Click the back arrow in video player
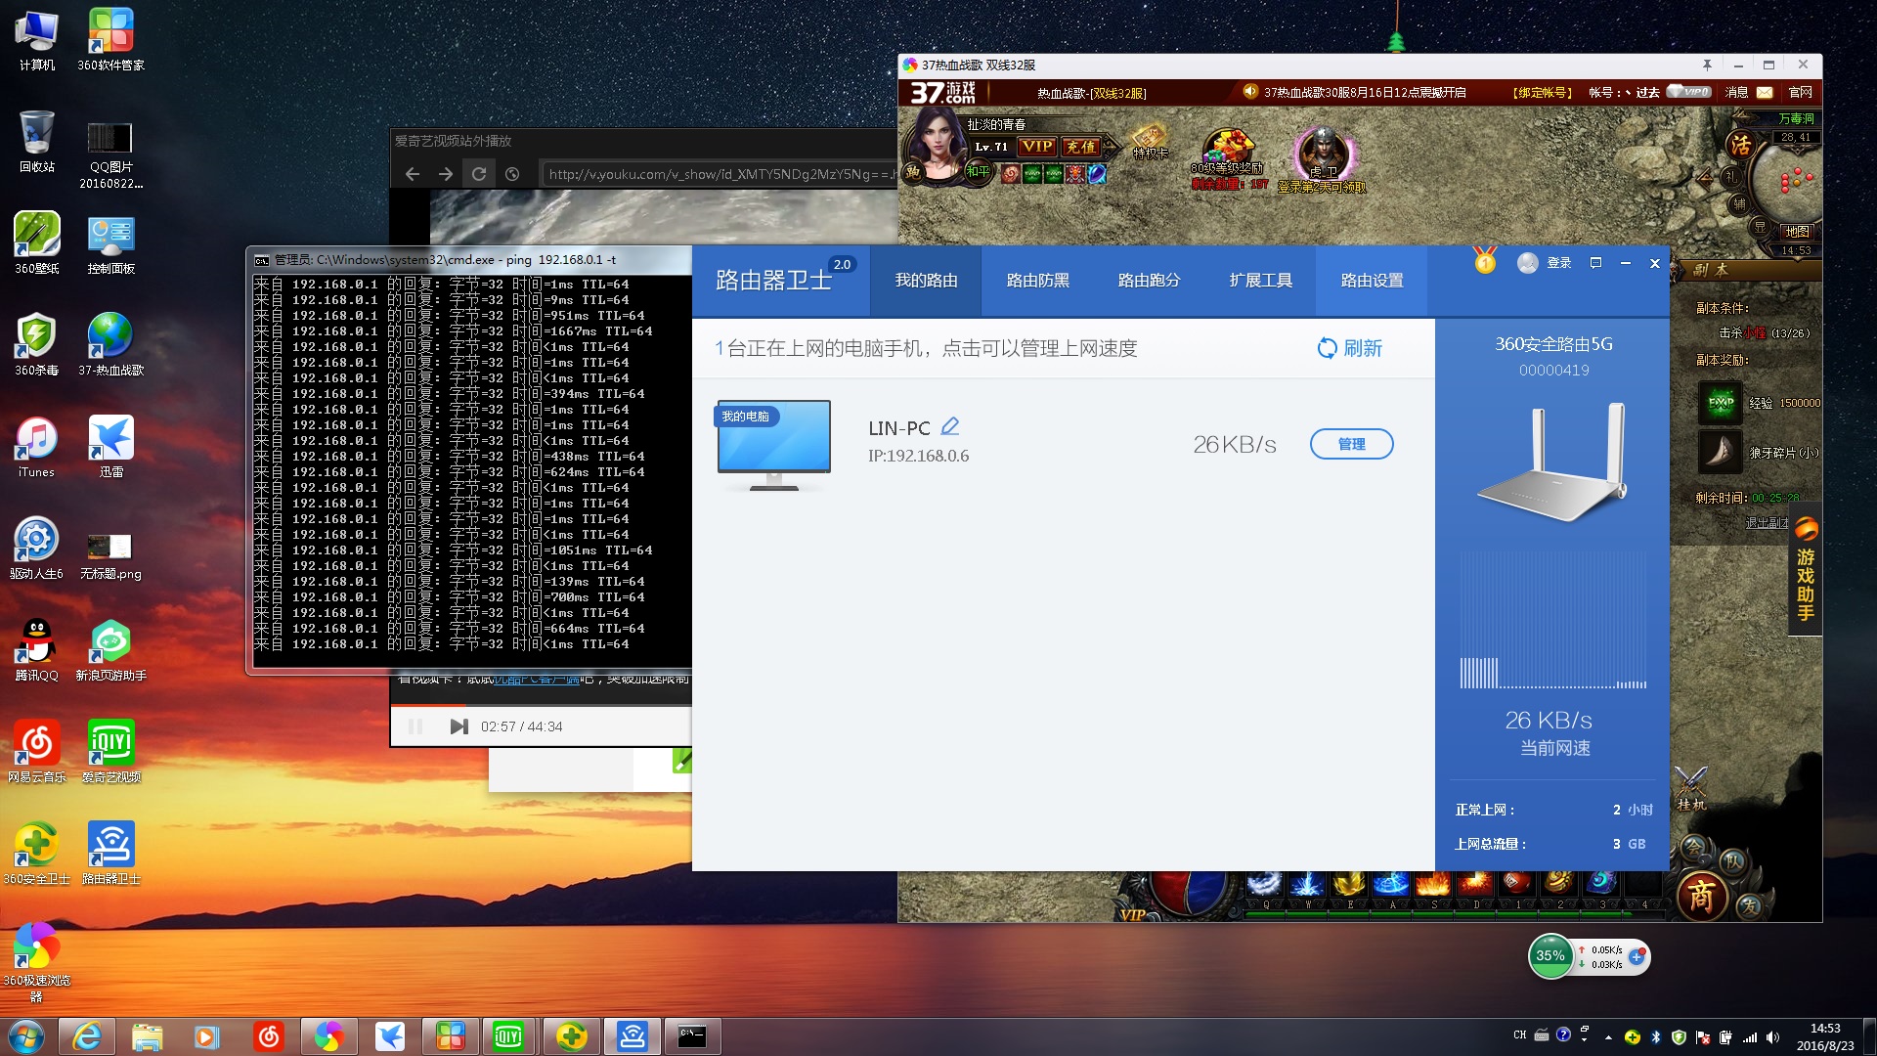 [413, 174]
